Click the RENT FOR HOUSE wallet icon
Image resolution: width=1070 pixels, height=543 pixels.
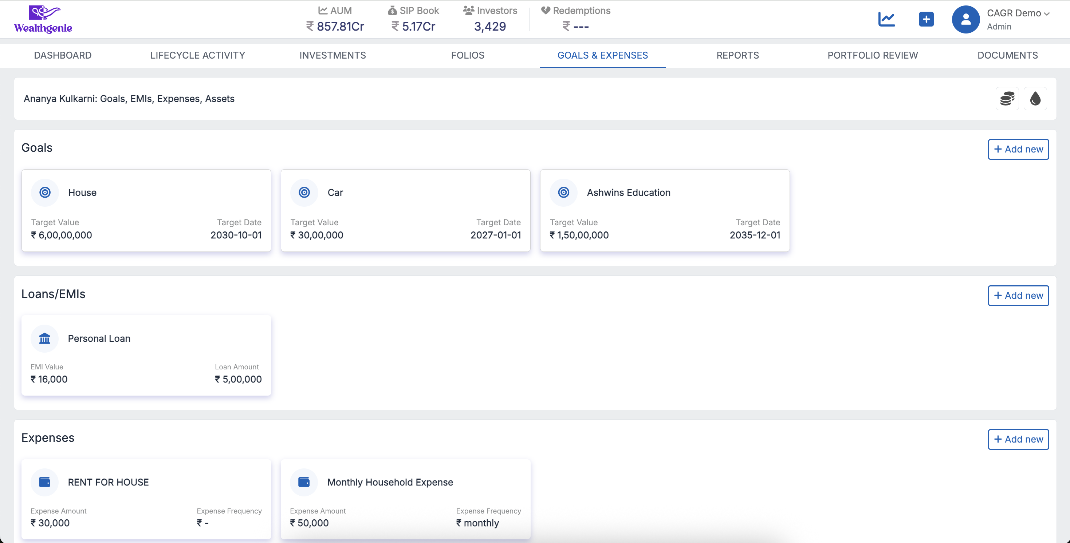(x=44, y=482)
